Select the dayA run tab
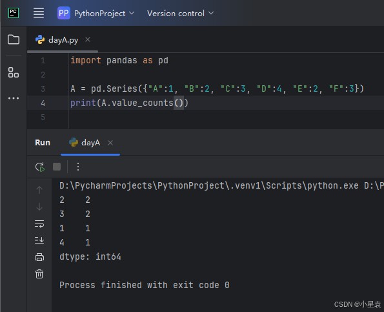 click(85, 142)
